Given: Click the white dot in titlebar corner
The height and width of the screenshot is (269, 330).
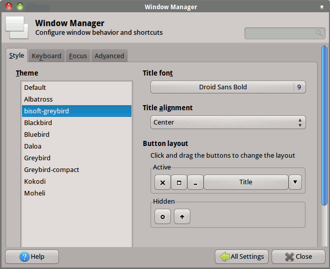Looking at the screenshot, I should 322,7.
